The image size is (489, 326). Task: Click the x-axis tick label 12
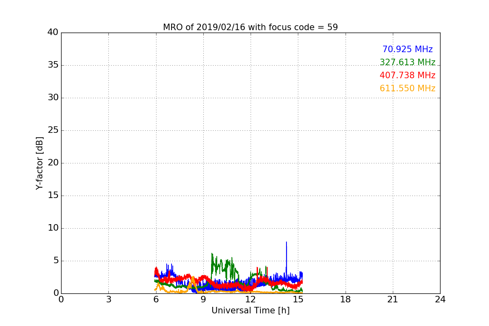point(251,300)
